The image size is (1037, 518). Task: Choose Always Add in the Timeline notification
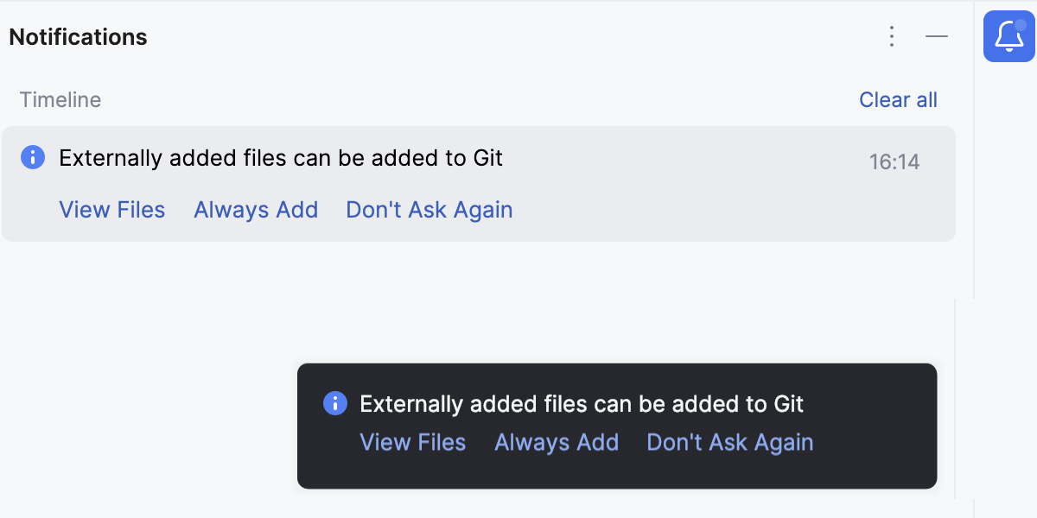(x=256, y=210)
